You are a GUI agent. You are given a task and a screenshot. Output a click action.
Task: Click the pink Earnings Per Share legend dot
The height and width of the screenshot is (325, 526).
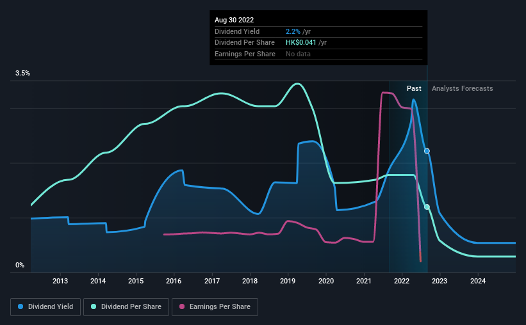[182, 307]
